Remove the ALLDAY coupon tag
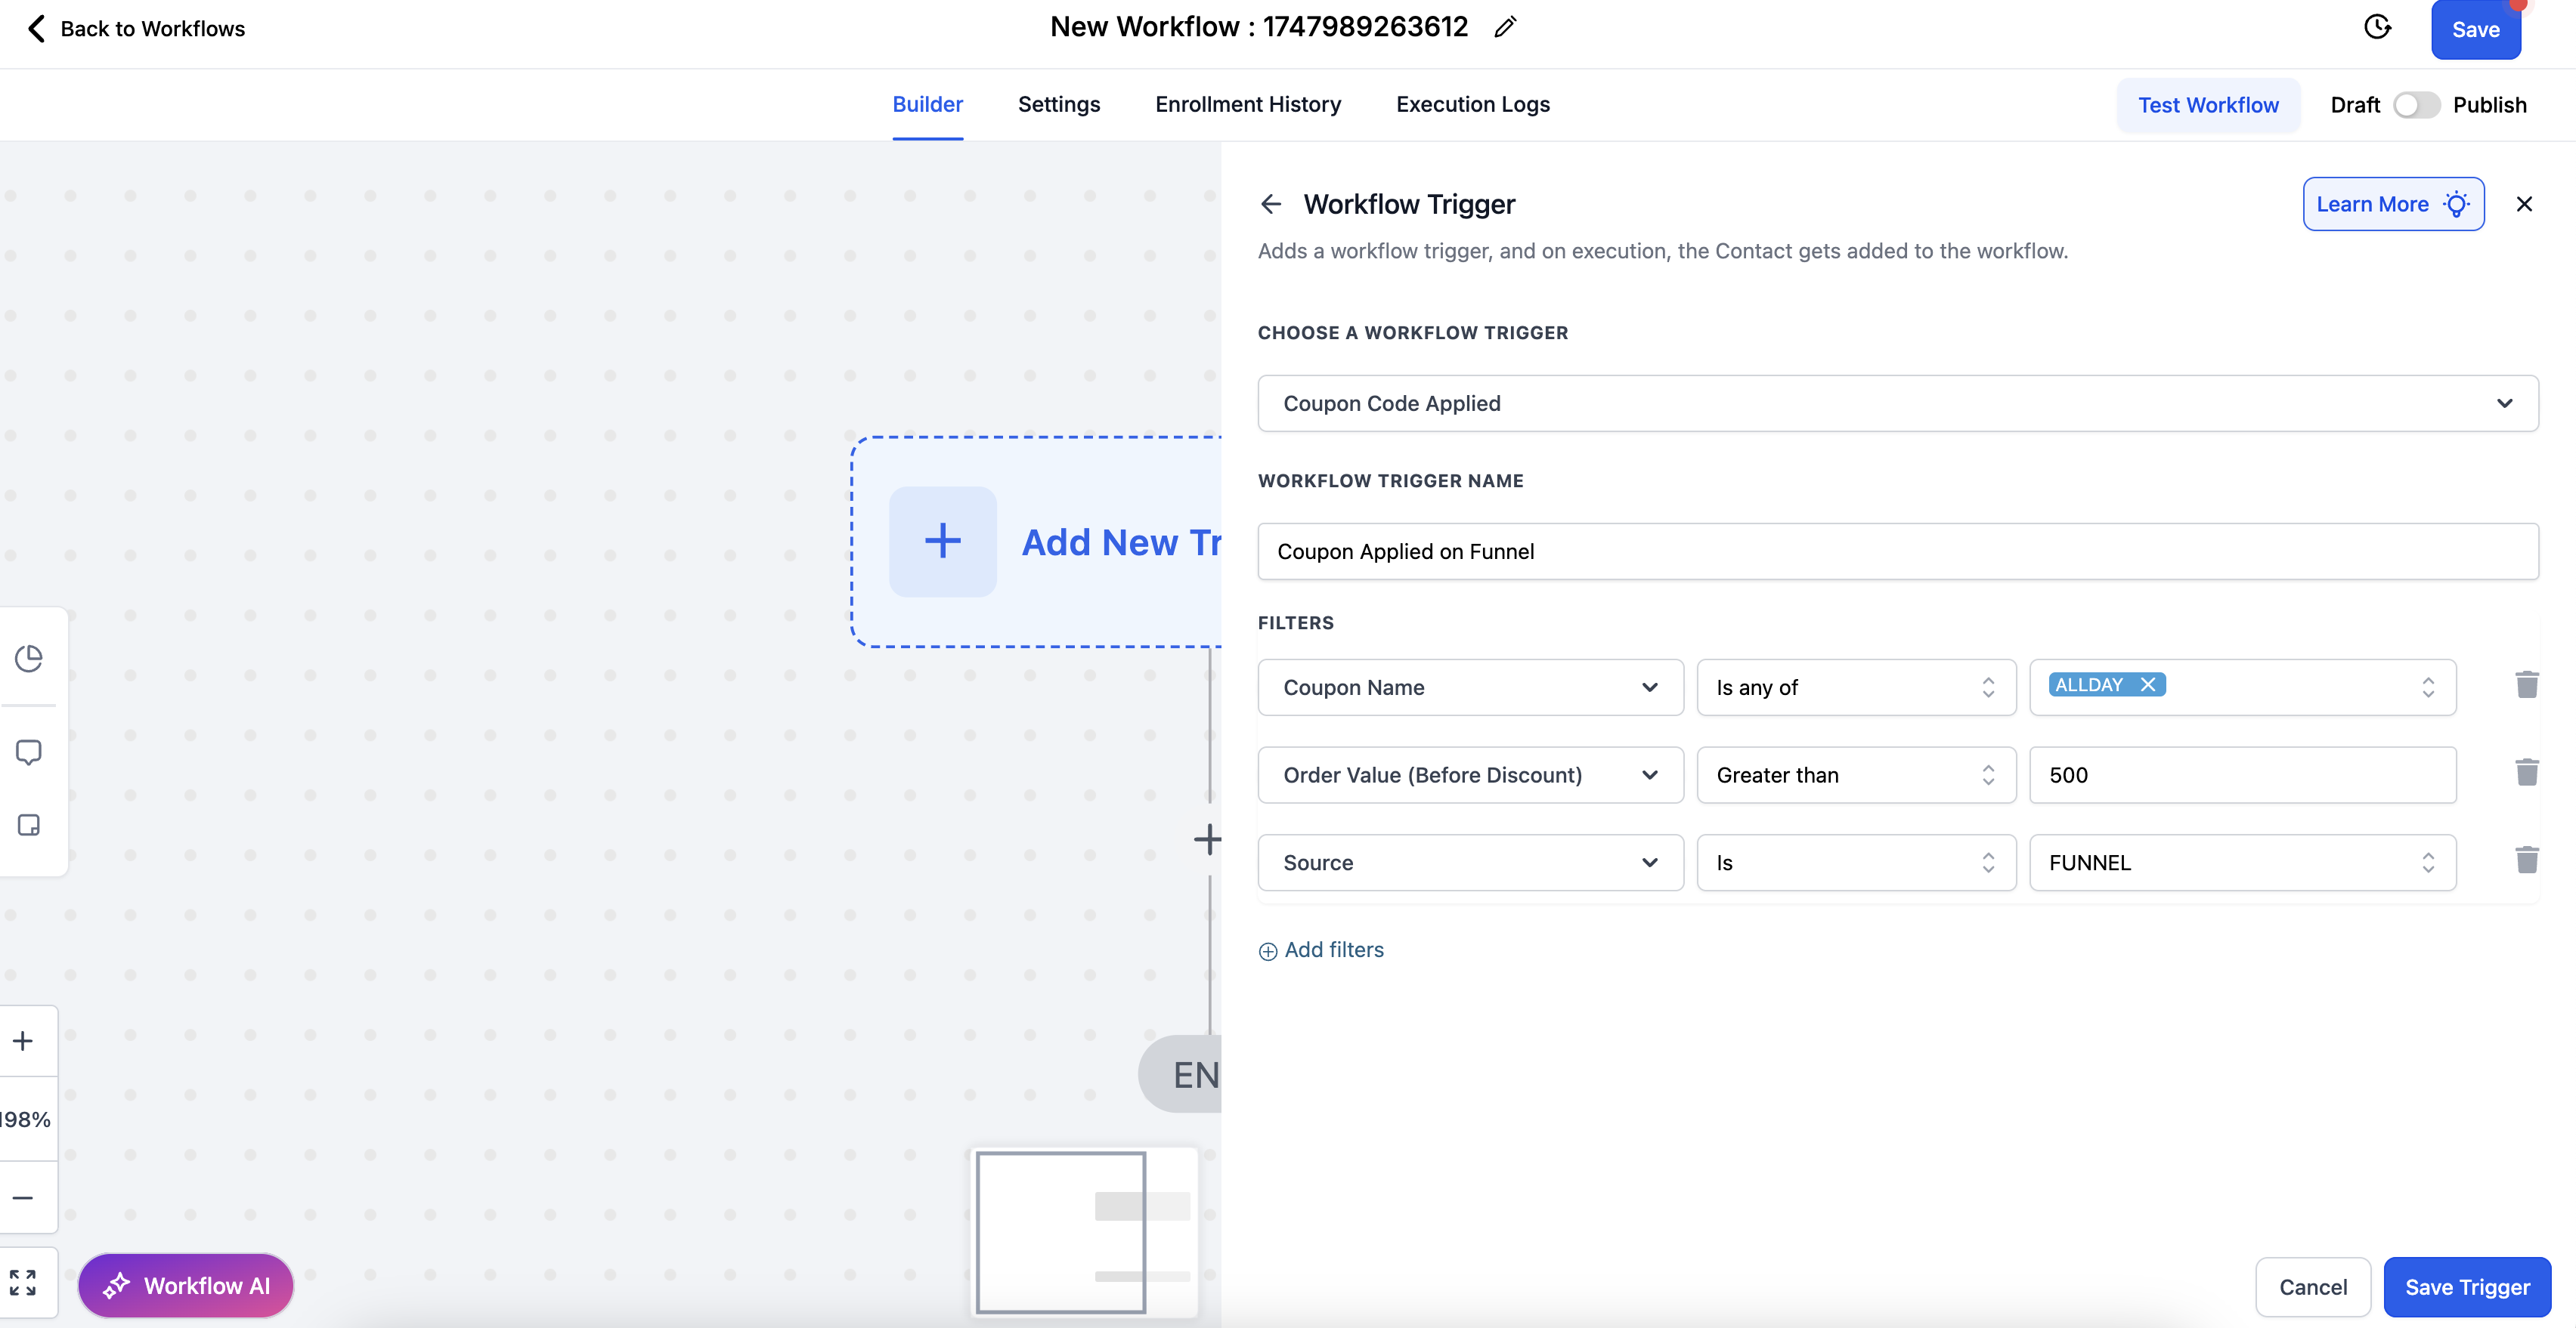Screen dimensions: 2576x1328 pos(2147,685)
